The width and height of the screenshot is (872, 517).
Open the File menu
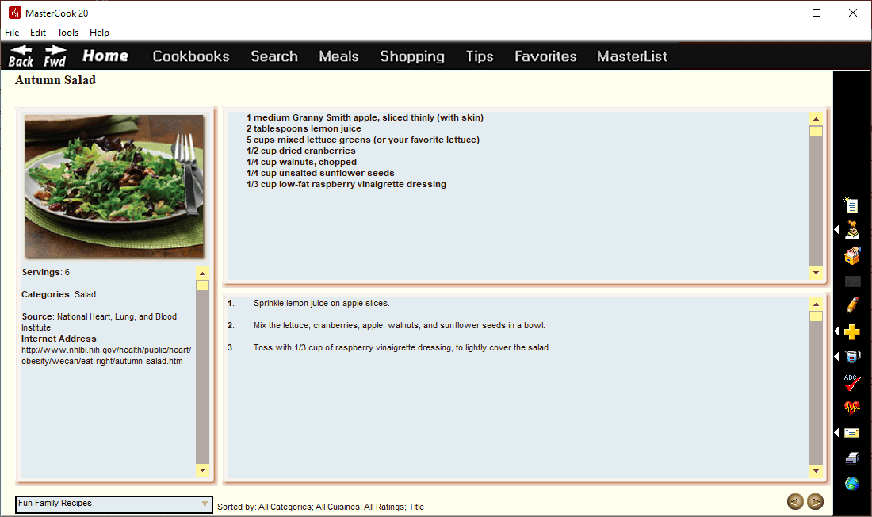click(12, 33)
